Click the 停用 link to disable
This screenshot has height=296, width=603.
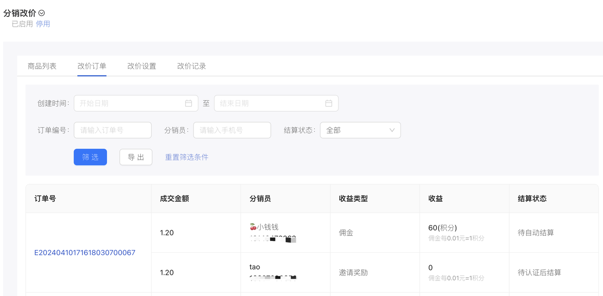point(43,24)
